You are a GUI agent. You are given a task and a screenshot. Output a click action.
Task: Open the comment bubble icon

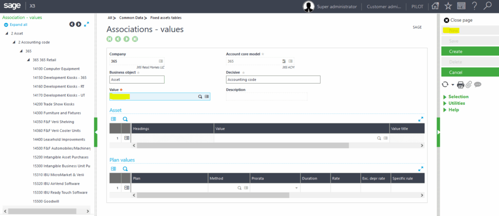478,85
